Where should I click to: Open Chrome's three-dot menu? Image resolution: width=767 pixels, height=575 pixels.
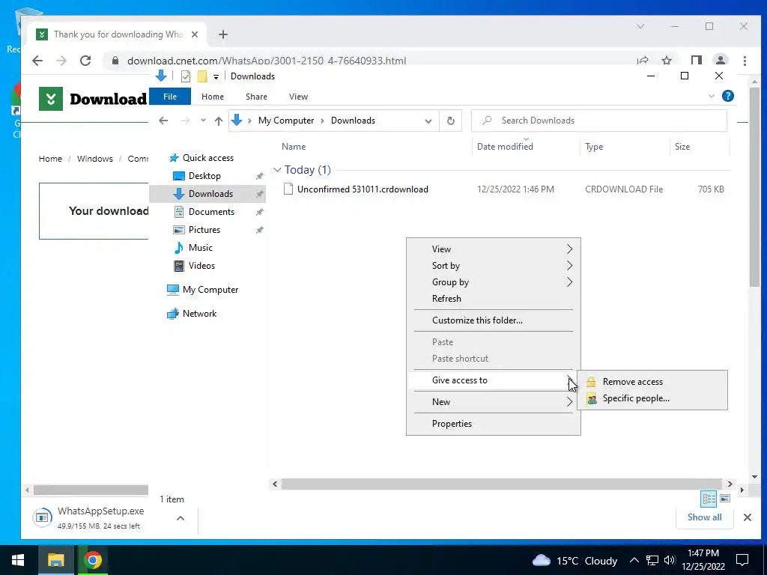pyautogui.click(x=745, y=61)
